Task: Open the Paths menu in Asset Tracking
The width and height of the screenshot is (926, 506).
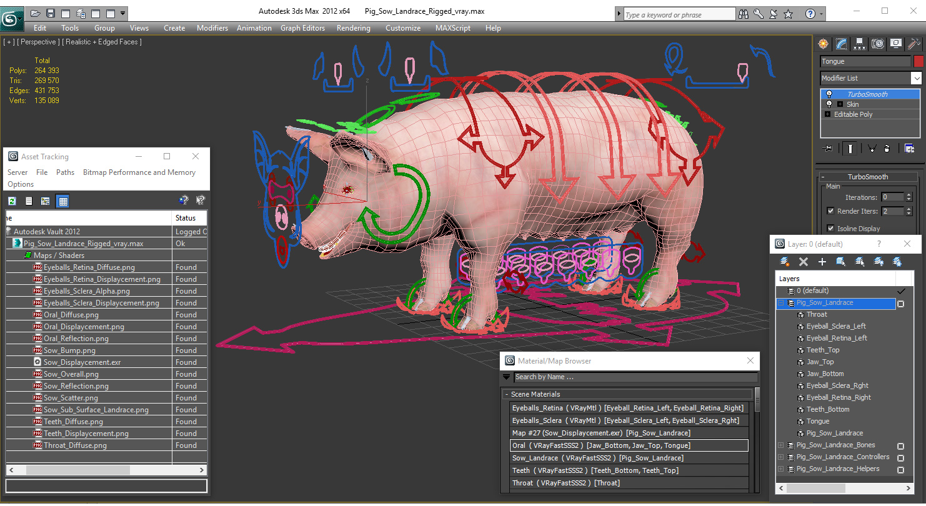Action: tap(65, 172)
